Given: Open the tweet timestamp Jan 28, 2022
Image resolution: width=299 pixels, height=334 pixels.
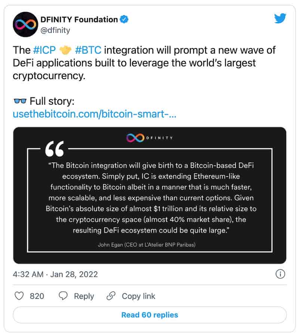Looking at the screenshot, I should (55, 274).
